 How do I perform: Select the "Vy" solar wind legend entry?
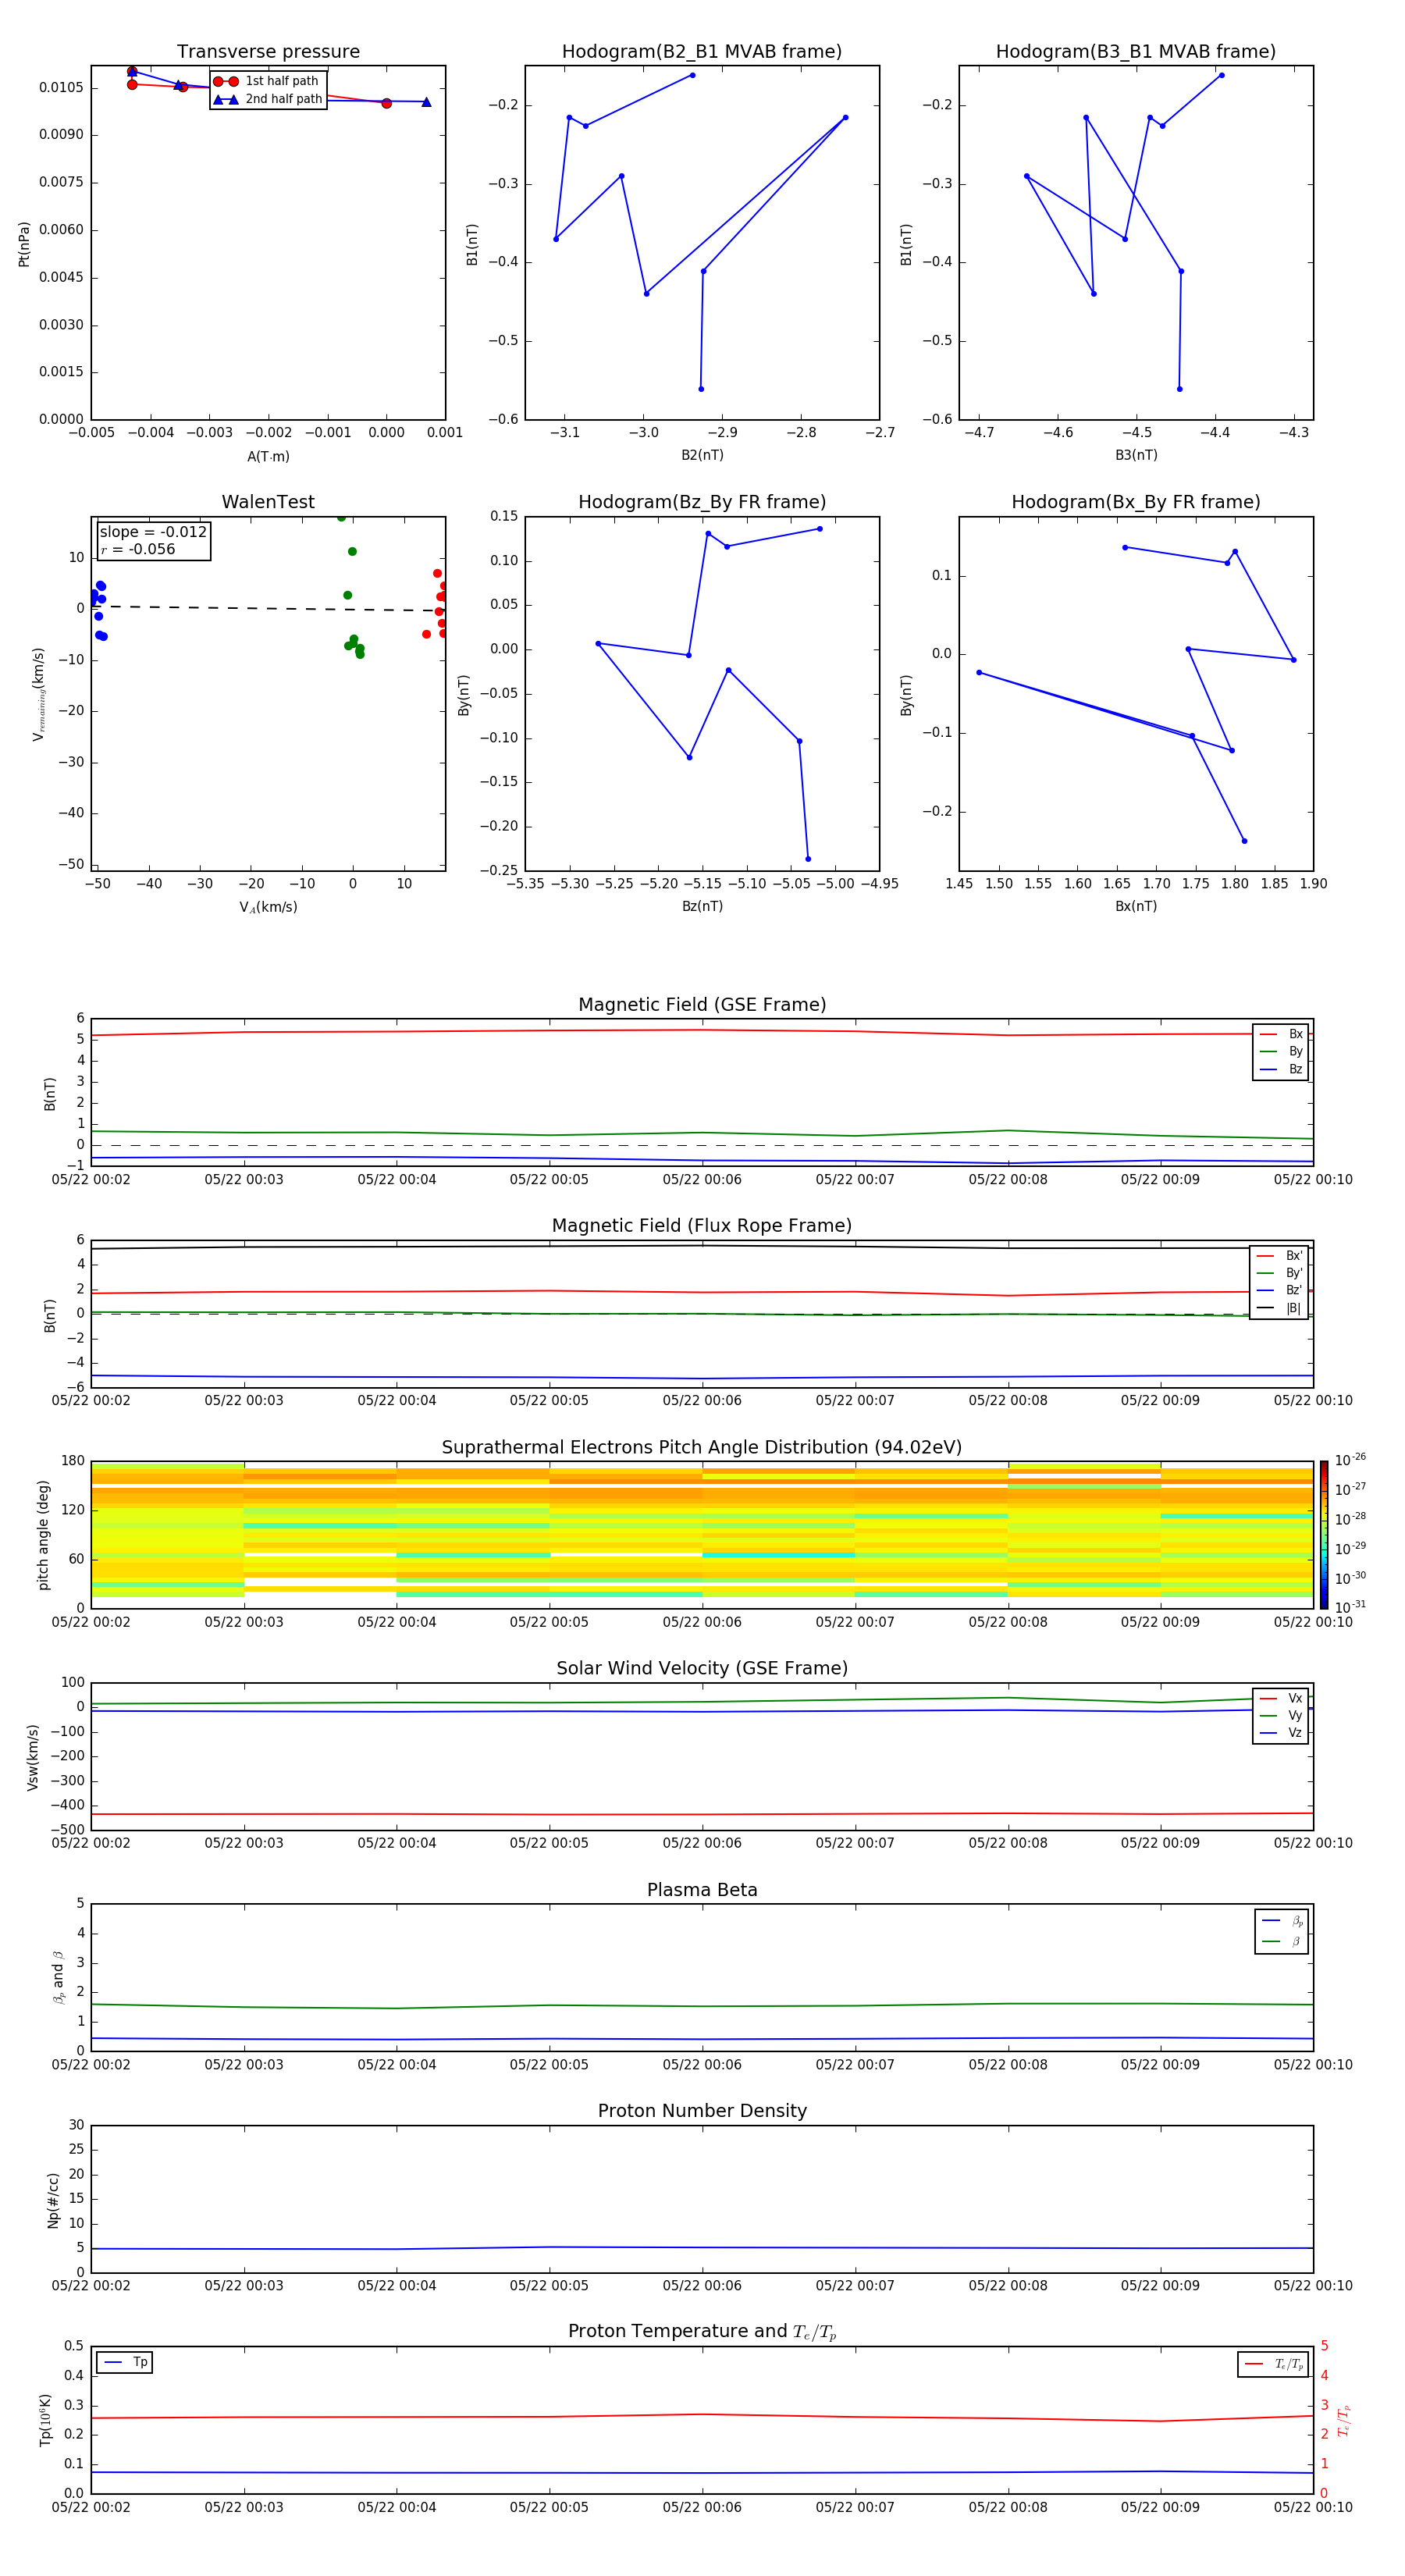click(1282, 1715)
